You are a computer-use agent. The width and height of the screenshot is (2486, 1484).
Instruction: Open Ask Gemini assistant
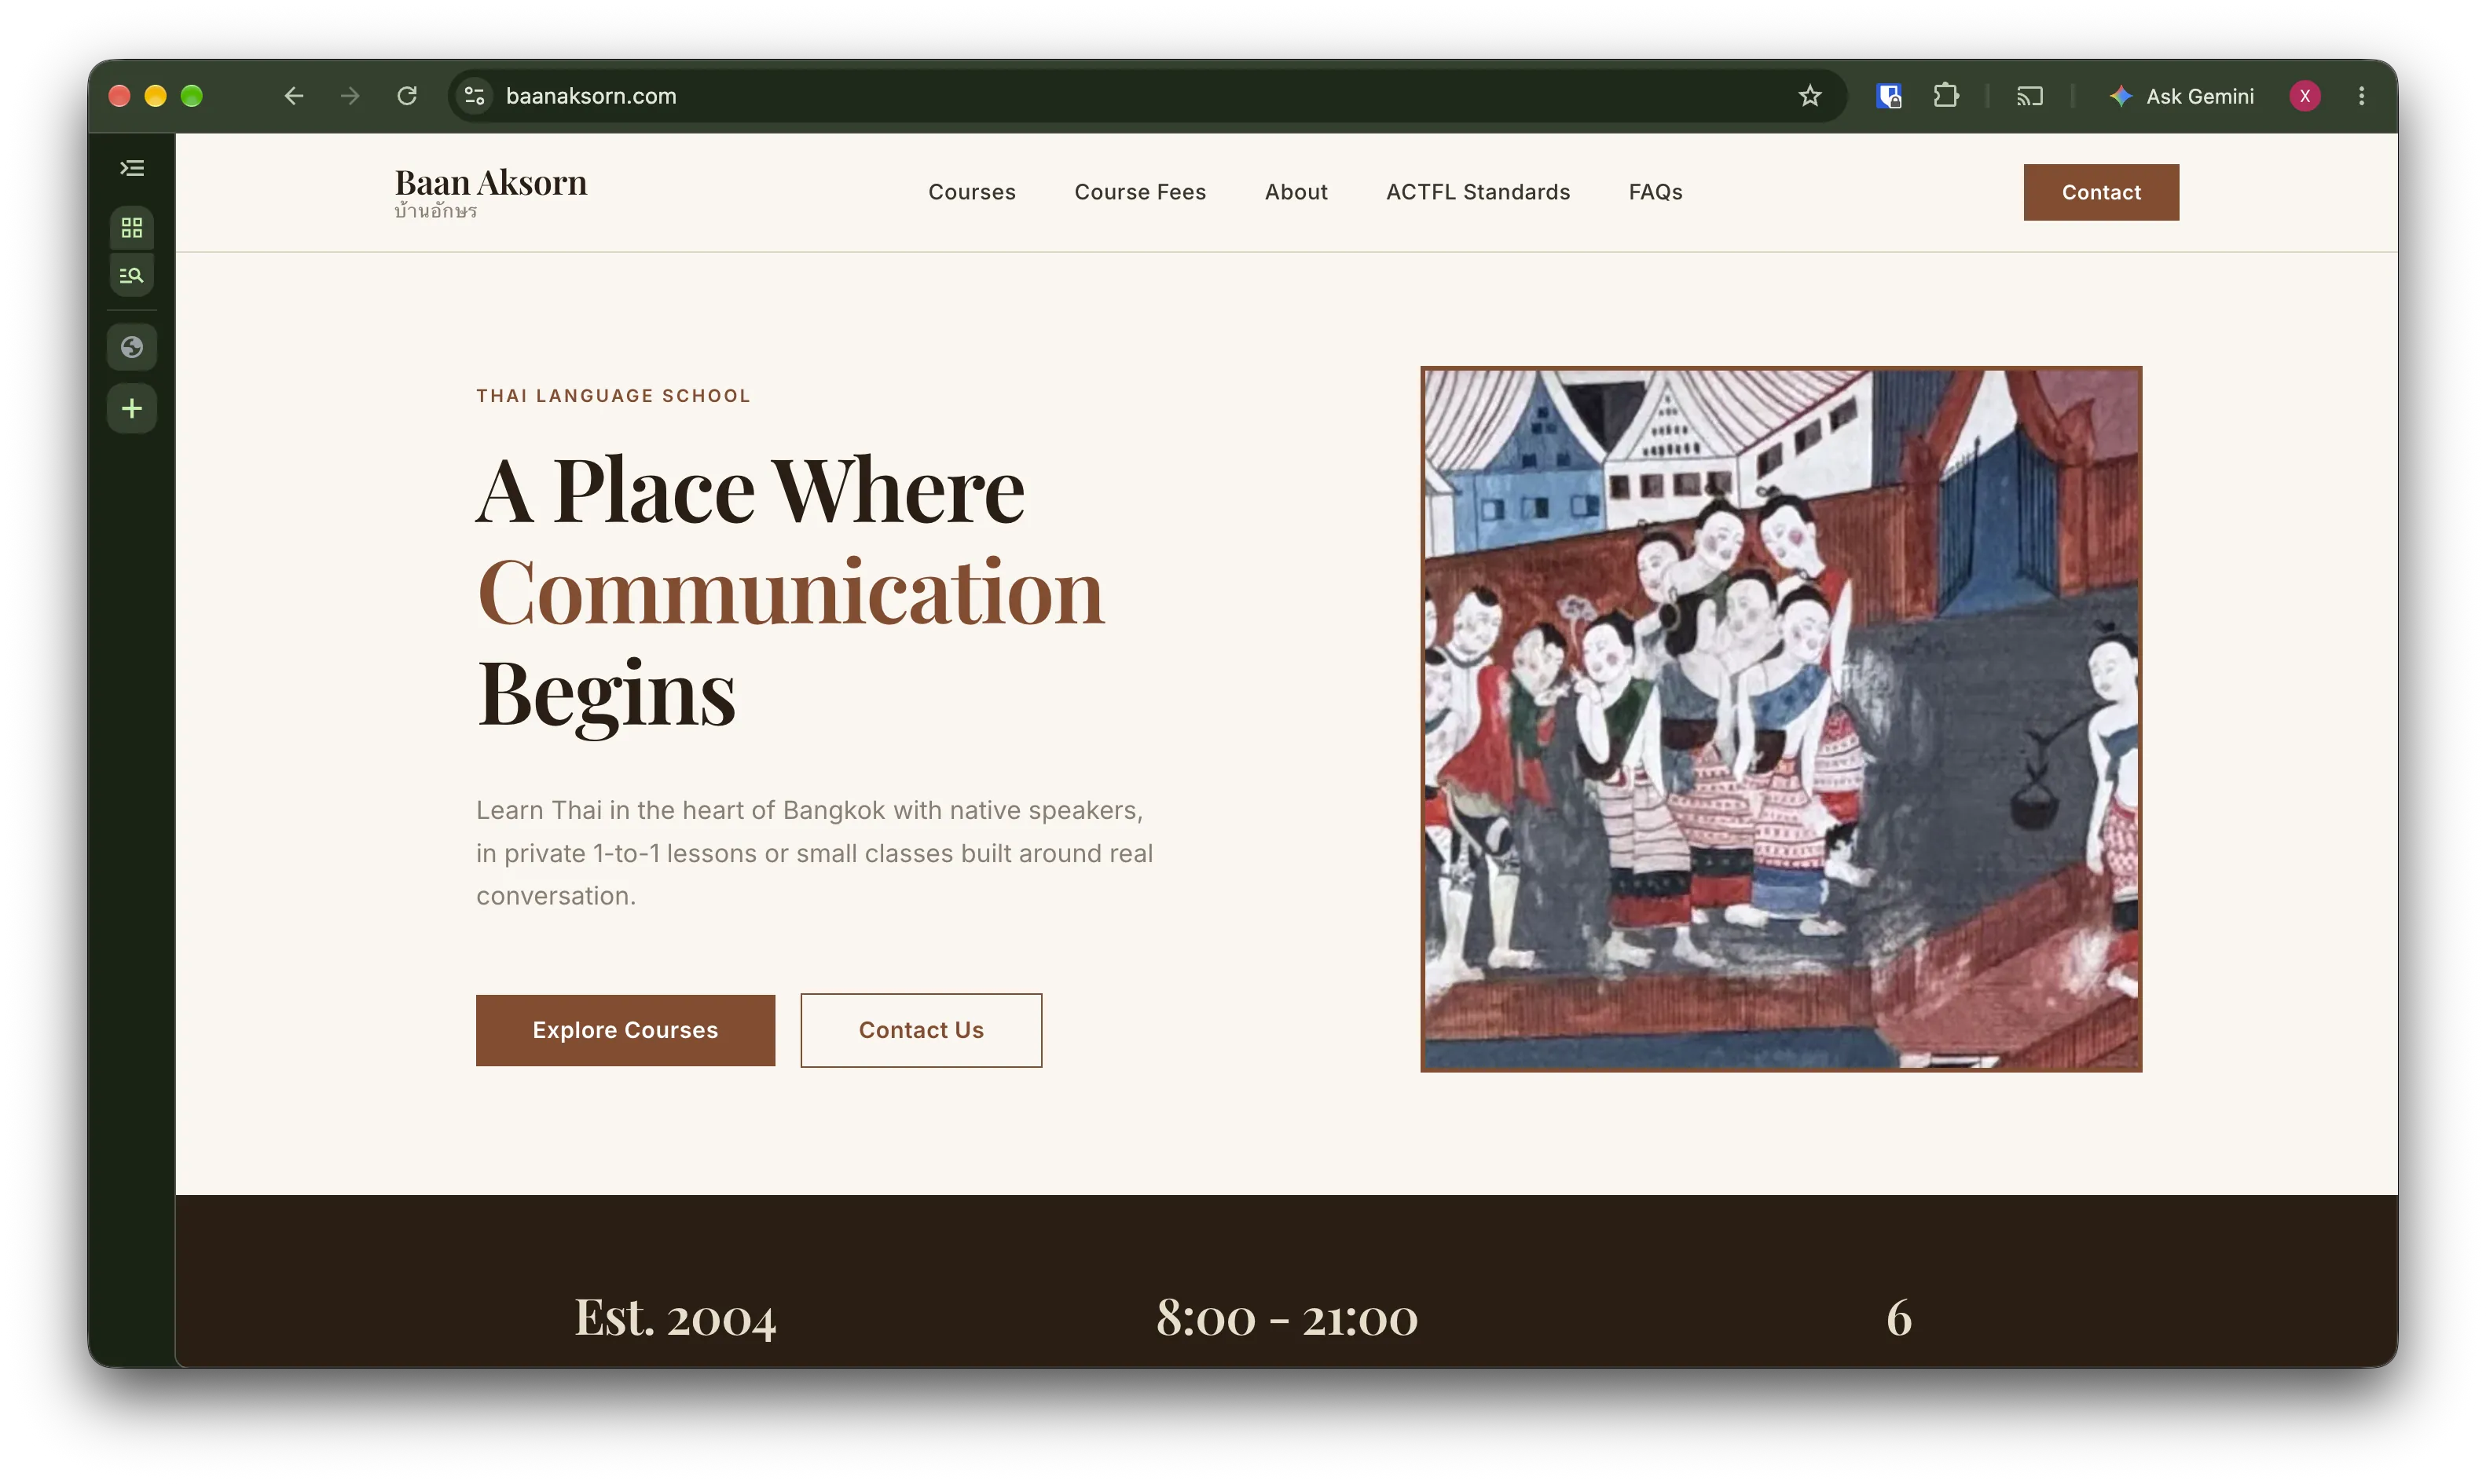click(2181, 96)
